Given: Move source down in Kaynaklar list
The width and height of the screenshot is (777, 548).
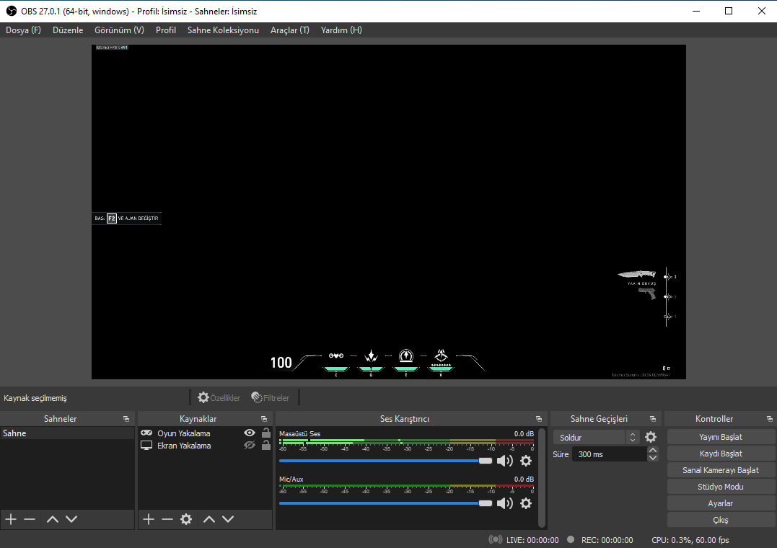Looking at the screenshot, I should pyautogui.click(x=228, y=519).
